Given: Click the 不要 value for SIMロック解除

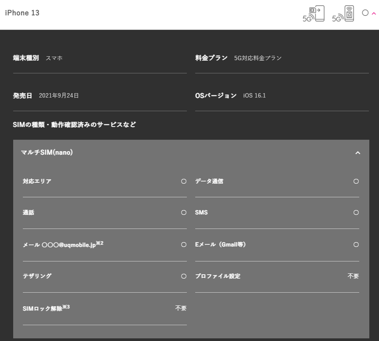Looking at the screenshot, I should 181,308.
